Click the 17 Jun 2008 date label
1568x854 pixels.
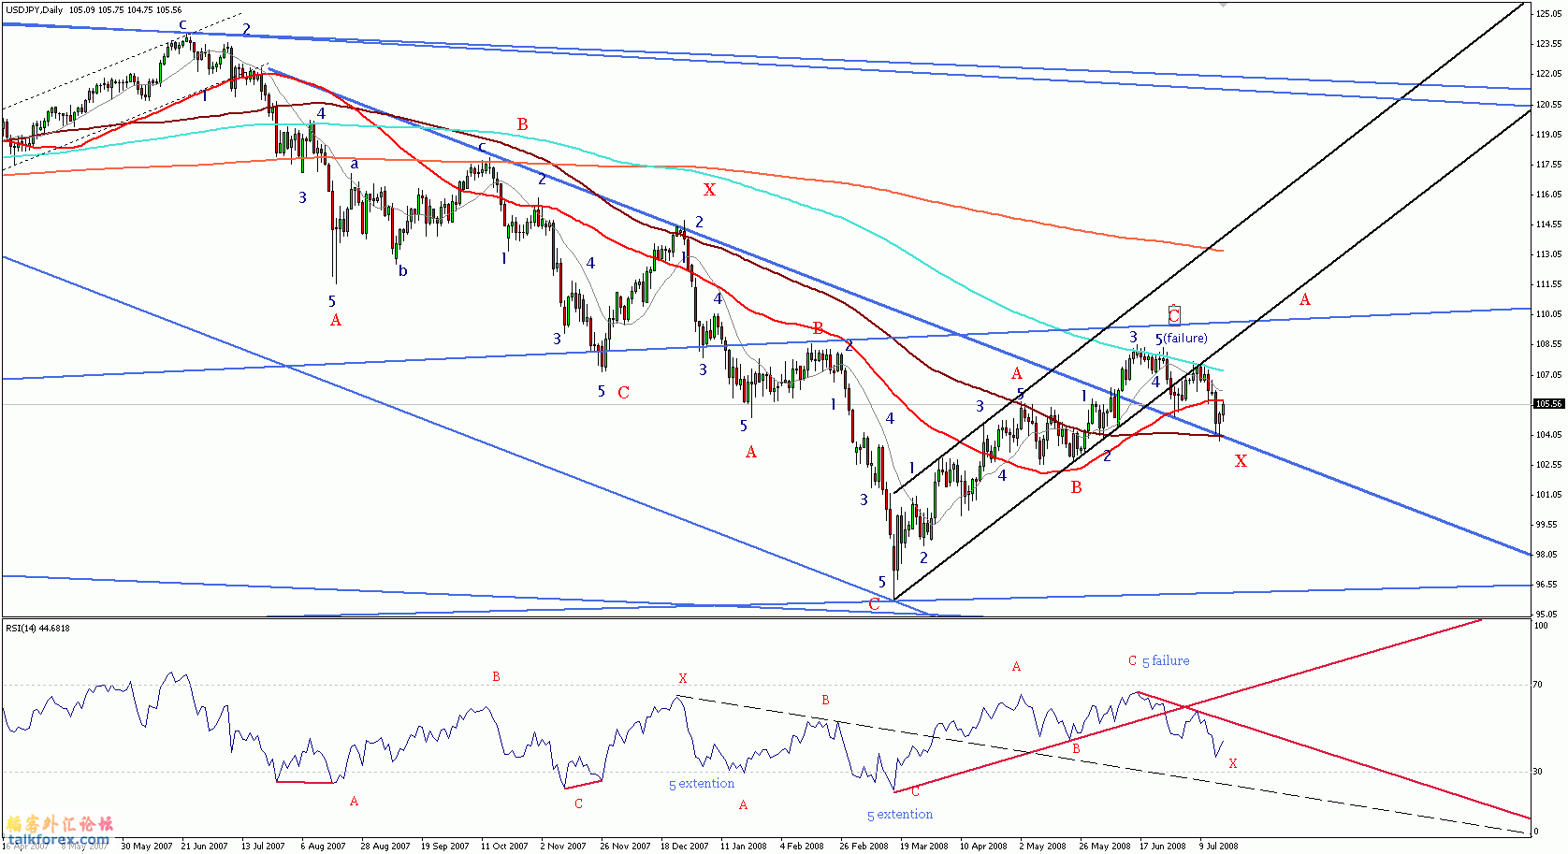pos(1163,847)
